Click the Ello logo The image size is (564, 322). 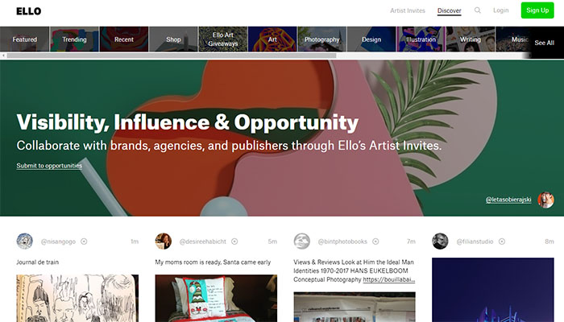click(28, 11)
